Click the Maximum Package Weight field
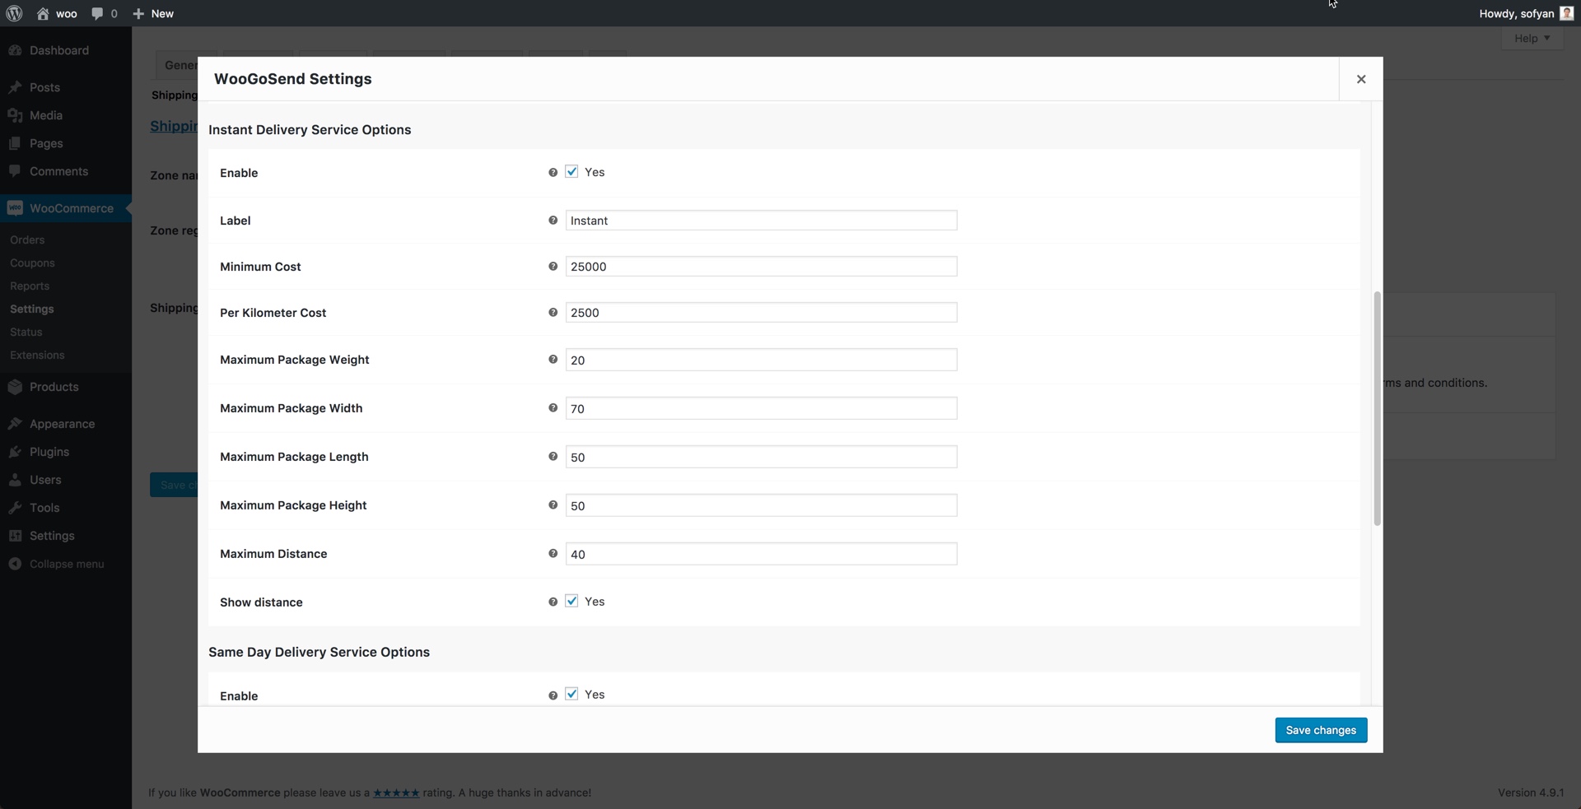 point(761,360)
